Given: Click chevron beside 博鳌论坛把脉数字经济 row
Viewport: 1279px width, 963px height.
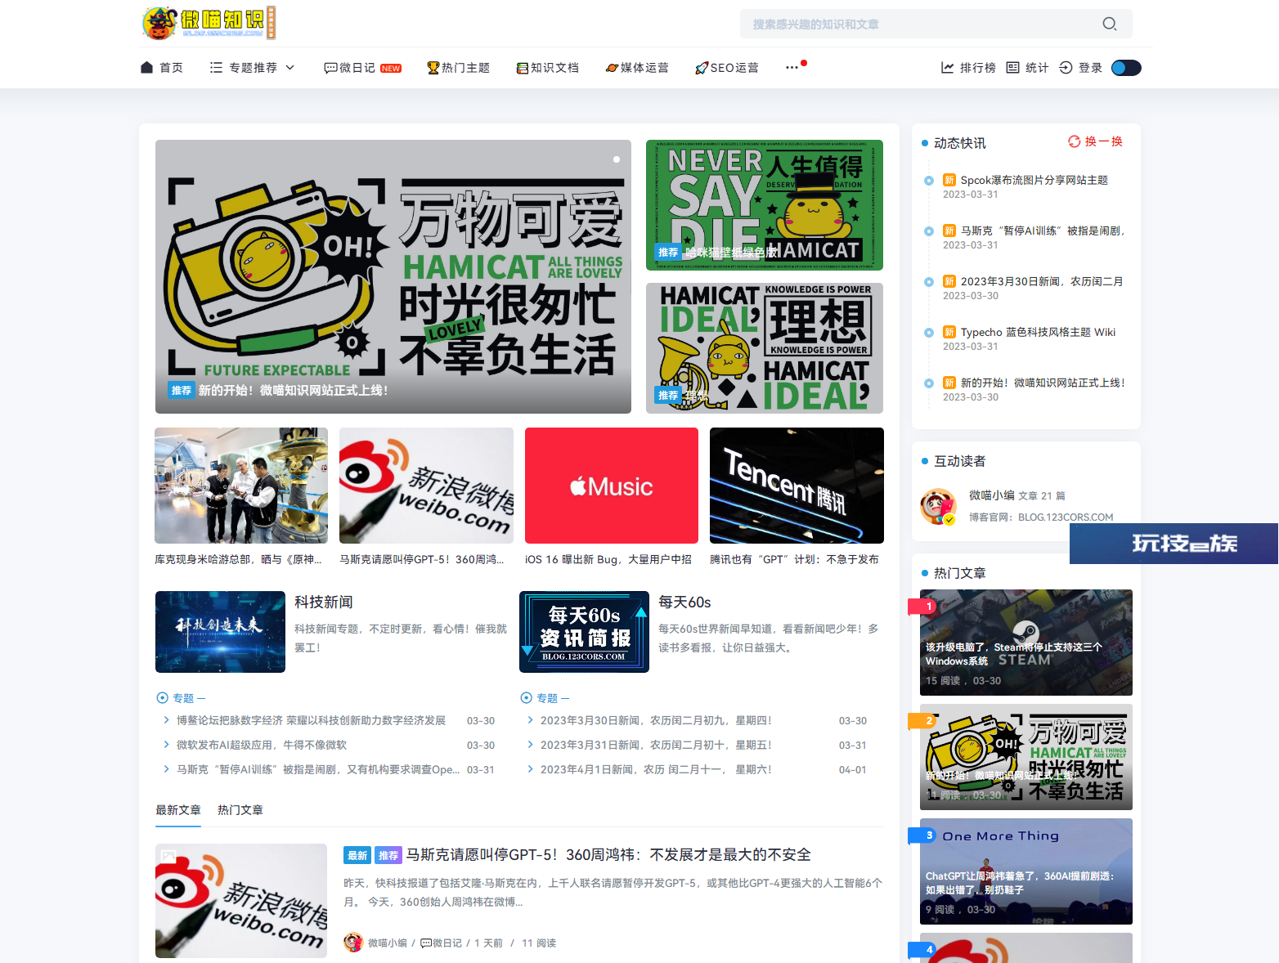Looking at the screenshot, I should pyautogui.click(x=166, y=720).
